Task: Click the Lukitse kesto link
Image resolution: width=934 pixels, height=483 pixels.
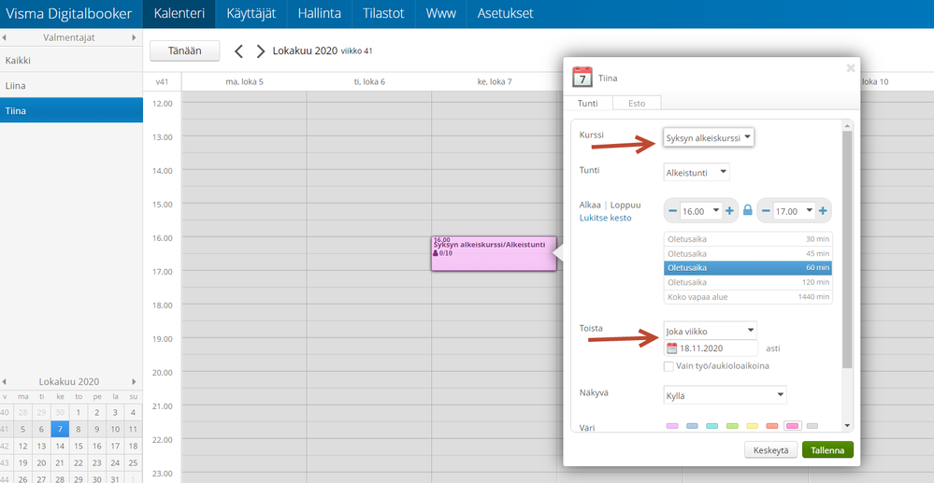Action: click(605, 218)
